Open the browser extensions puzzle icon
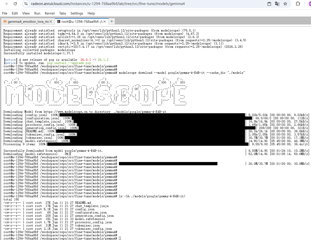The width and height of the screenshot is (311, 240). [x=298, y=4]
